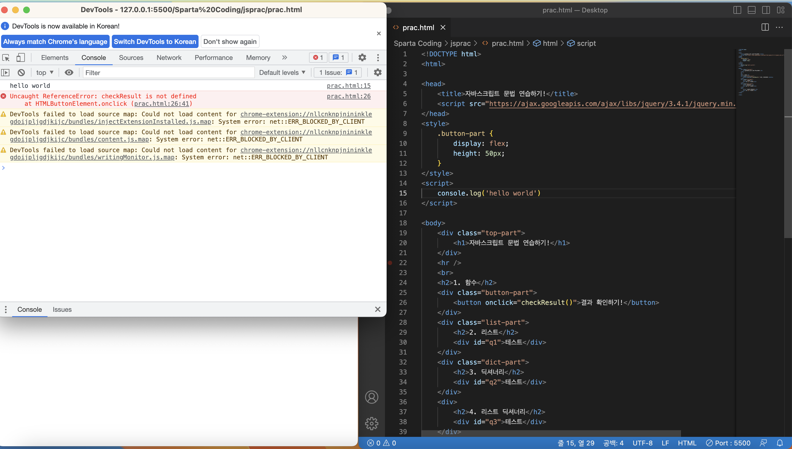Screen dimensions: 792x449
Task: Open the writingMonitor.js.map extension link
Action: [x=92, y=157]
